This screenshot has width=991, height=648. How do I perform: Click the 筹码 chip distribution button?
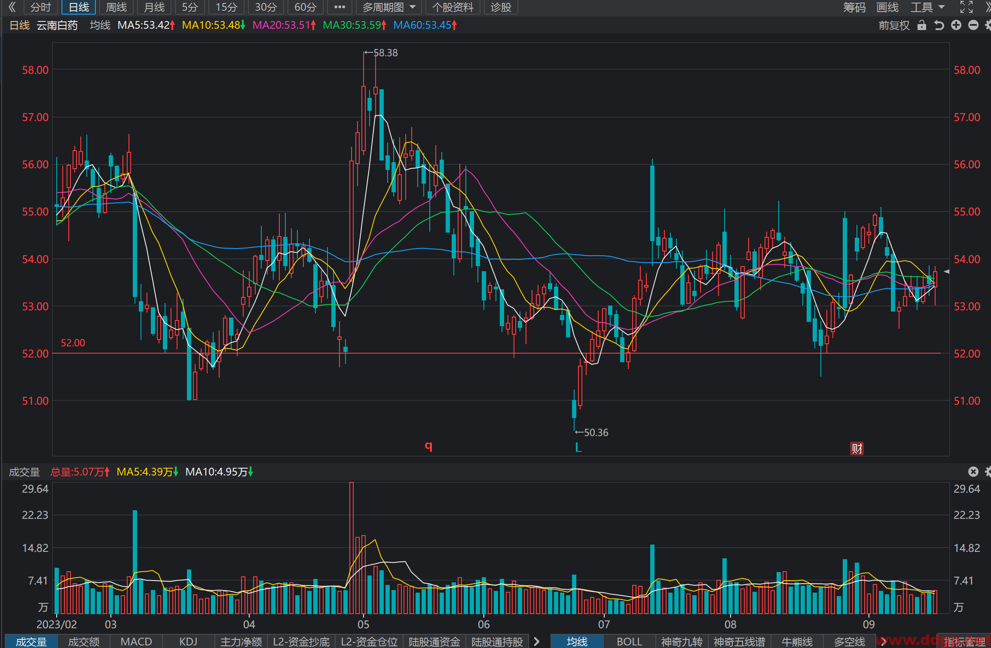854,7
